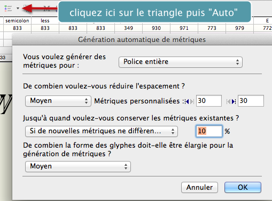The width and height of the screenshot is (272, 201).
Task: Click the percentage field showing 10
Action: [209, 131]
